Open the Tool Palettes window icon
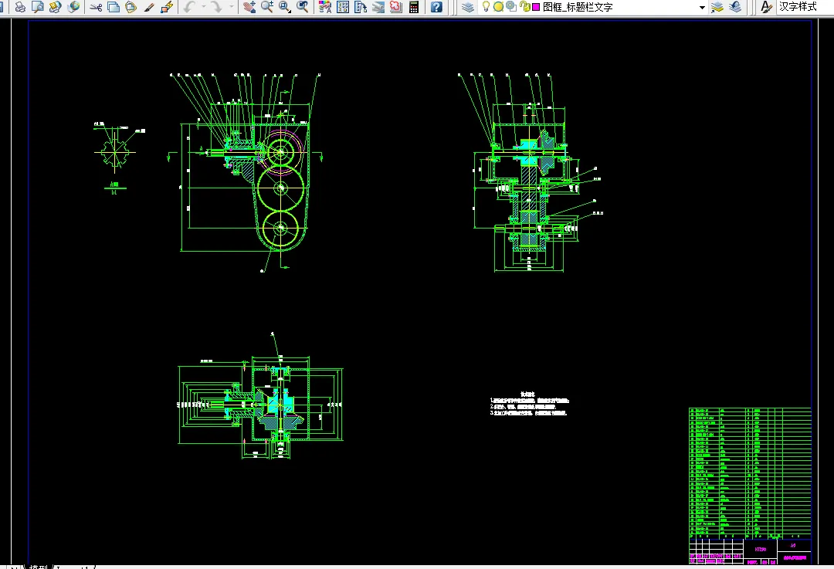The image size is (834, 569). 360,7
